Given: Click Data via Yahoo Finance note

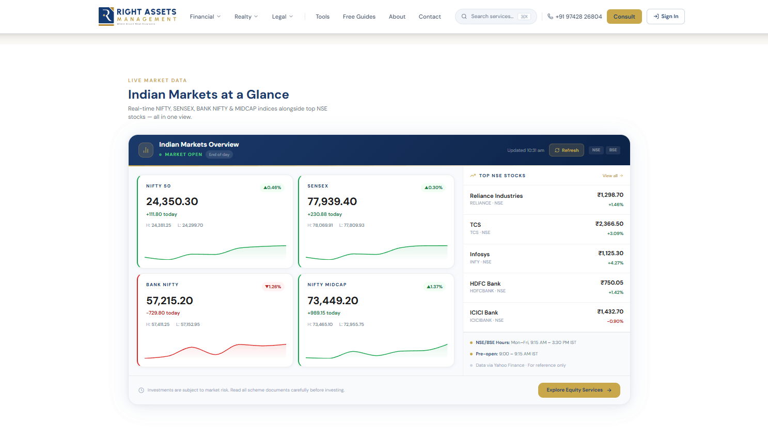Looking at the screenshot, I should (521, 365).
